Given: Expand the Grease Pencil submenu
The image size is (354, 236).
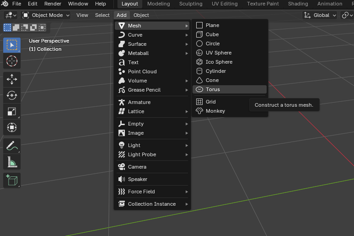Looking at the screenshot, I should [x=152, y=90].
